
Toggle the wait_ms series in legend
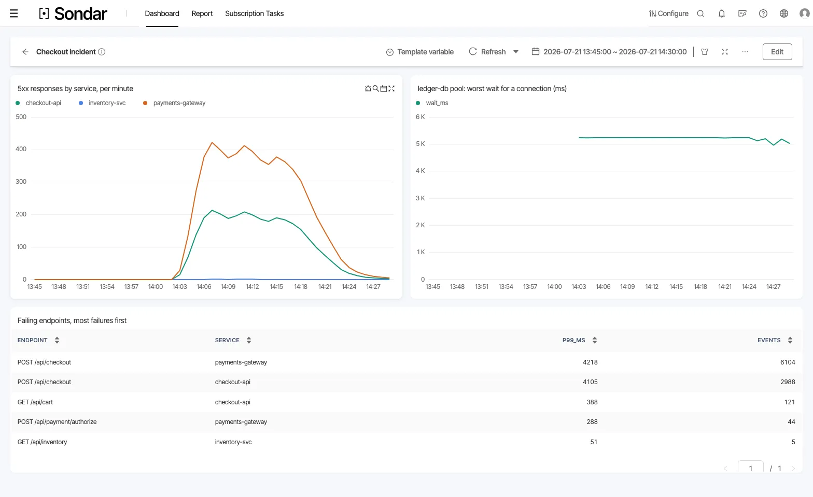click(432, 103)
